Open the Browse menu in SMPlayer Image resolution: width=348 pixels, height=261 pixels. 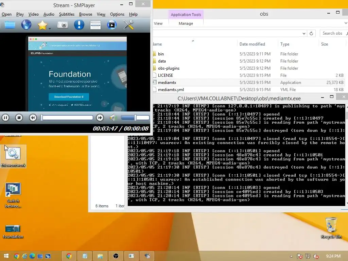click(85, 14)
